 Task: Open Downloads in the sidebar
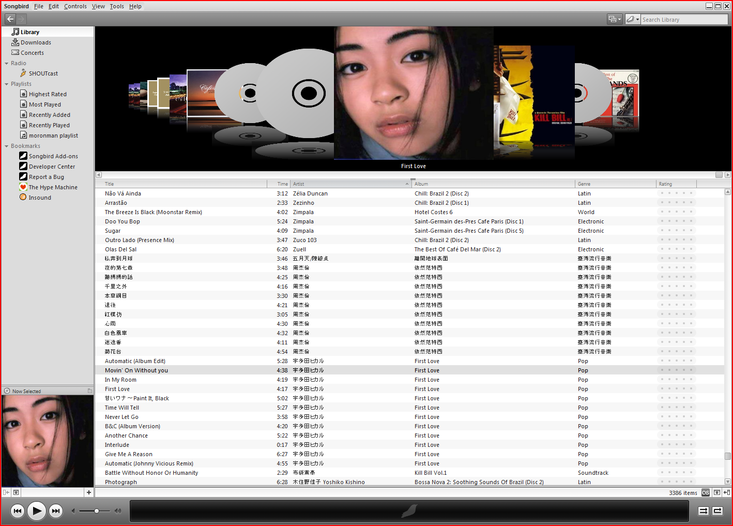[36, 42]
